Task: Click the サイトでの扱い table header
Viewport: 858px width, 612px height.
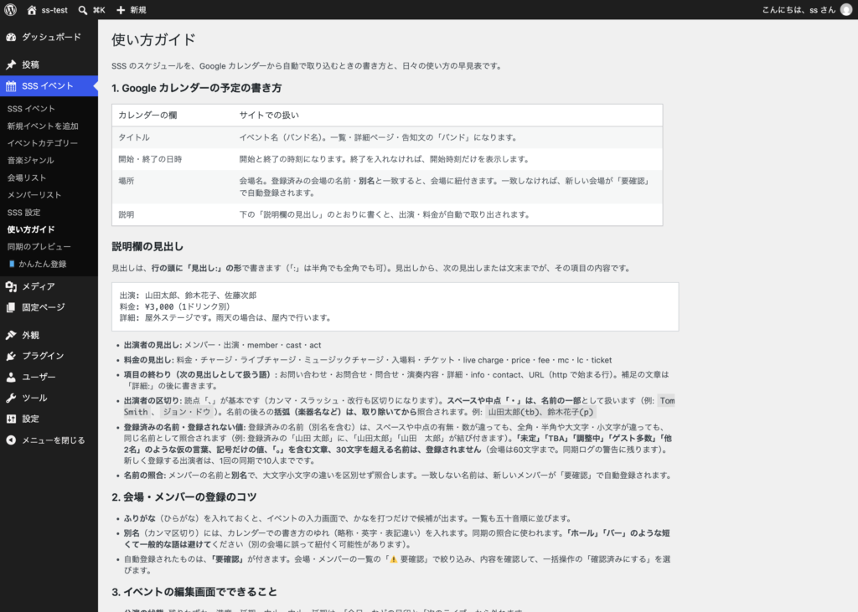Action: [269, 116]
